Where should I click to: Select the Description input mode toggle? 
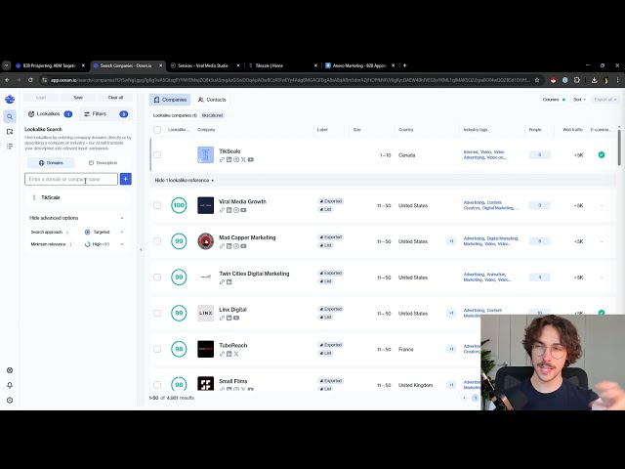(x=103, y=163)
